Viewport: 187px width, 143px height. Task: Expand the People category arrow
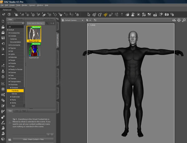[x=9, y=60]
